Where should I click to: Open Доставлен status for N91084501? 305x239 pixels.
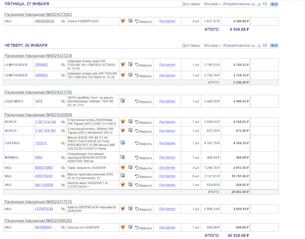coord(167,228)
